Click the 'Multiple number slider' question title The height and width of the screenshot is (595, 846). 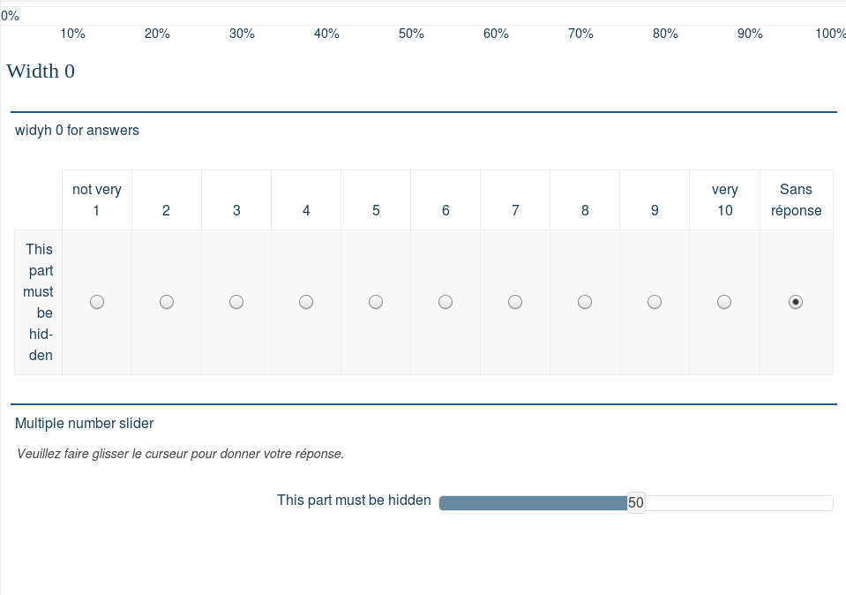[x=85, y=424]
